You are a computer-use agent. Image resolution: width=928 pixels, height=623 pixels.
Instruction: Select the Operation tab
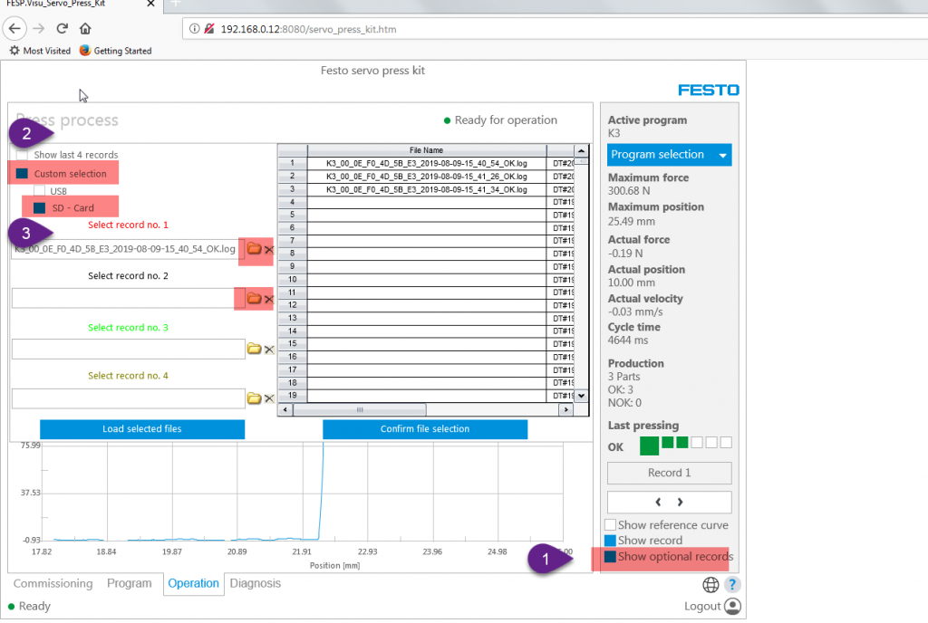194,583
